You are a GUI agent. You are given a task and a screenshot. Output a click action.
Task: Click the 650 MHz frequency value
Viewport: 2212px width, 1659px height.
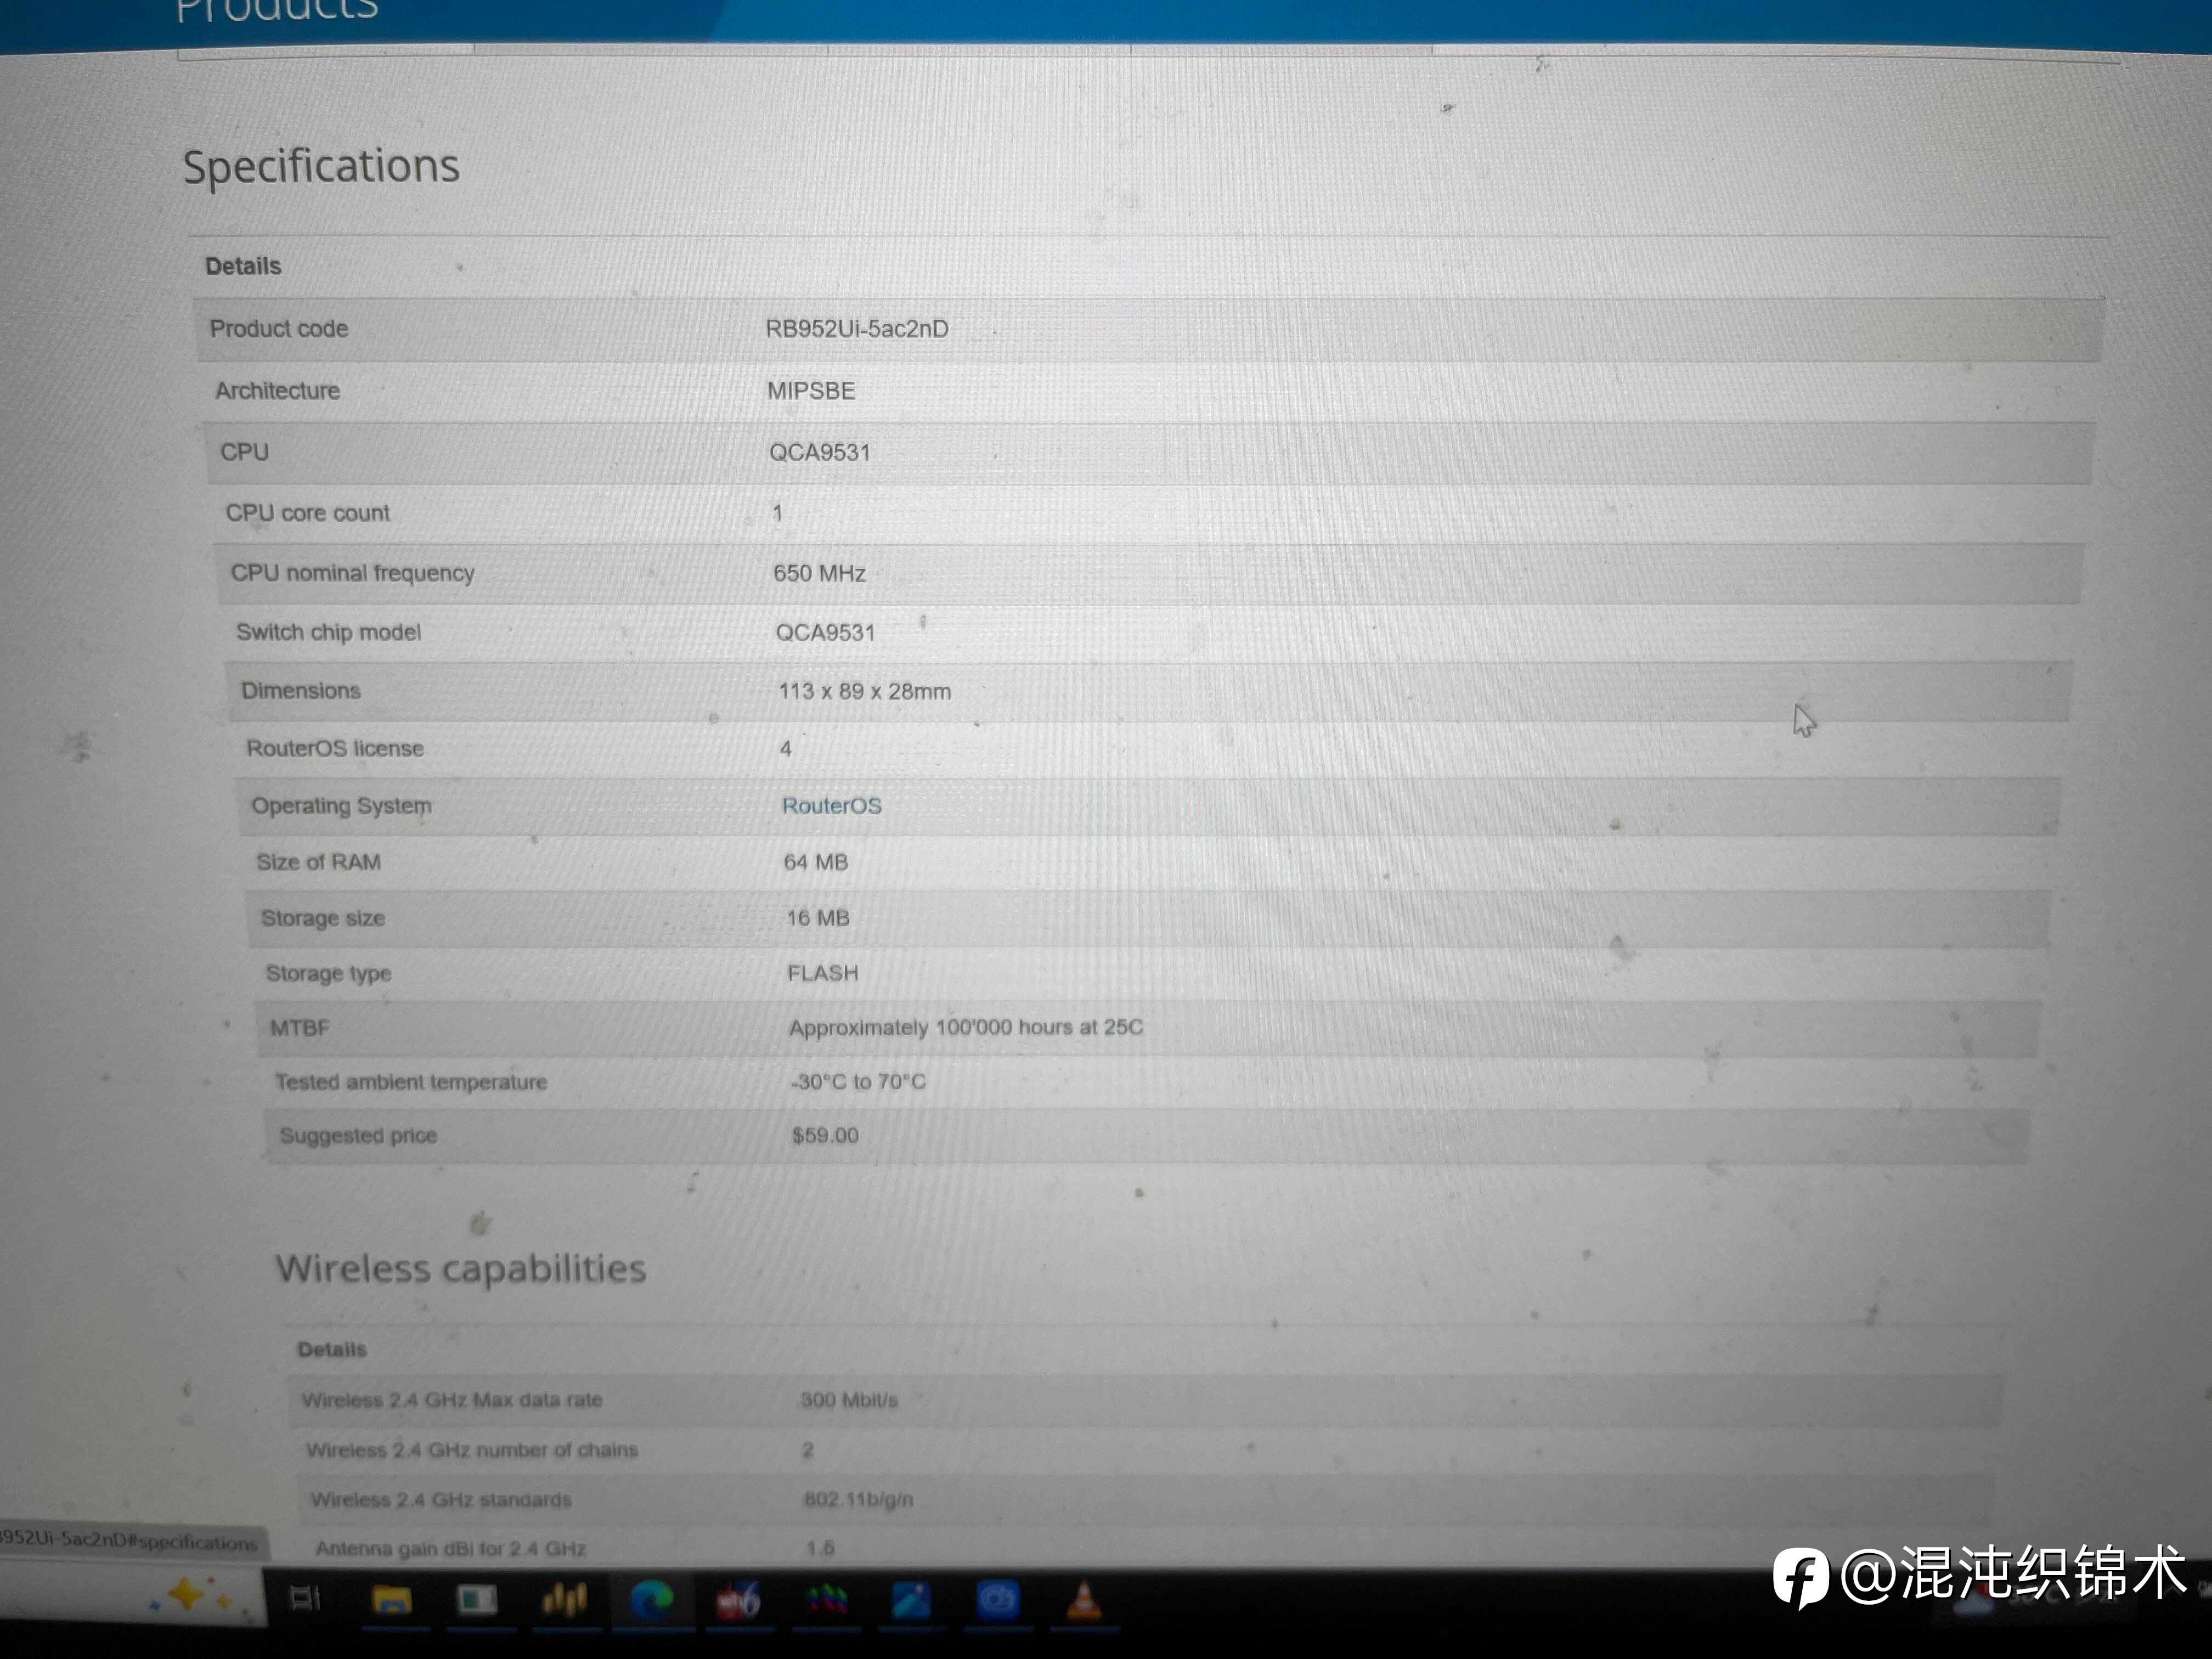click(819, 573)
